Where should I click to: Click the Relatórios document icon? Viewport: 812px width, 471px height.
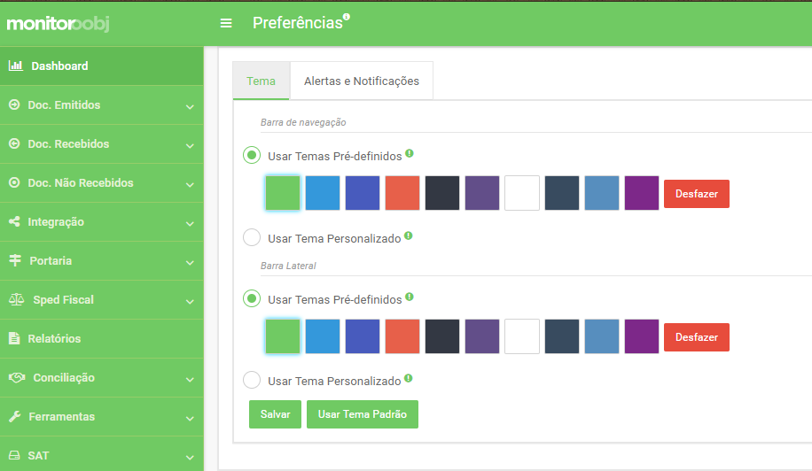click(x=14, y=338)
